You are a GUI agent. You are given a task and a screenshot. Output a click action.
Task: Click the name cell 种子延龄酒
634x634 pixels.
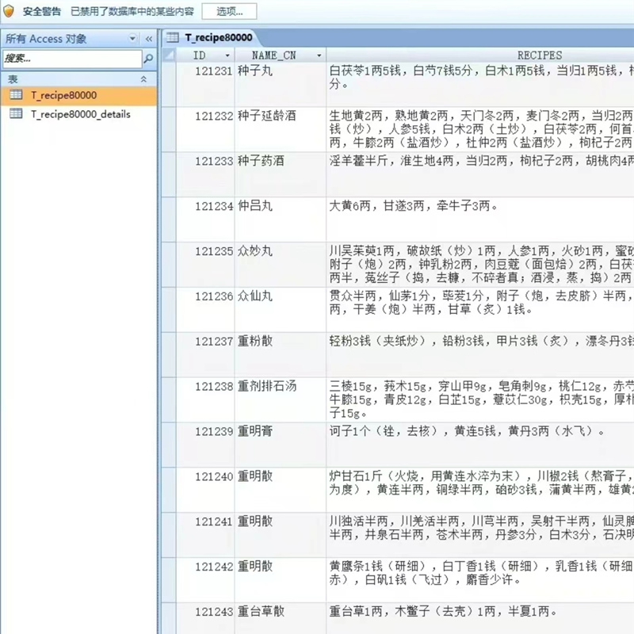pyautogui.click(x=281, y=129)
